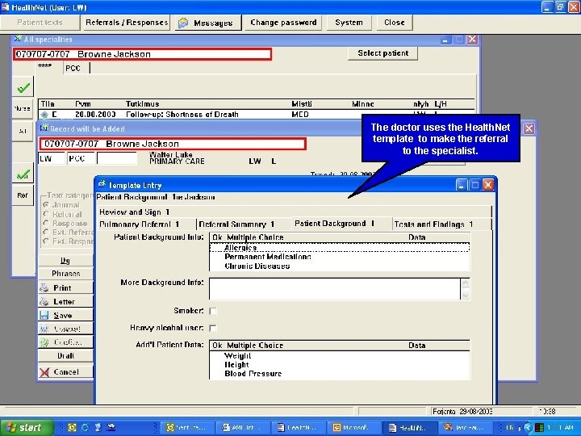
Task: Click the Print button with printer icon
Action: pos(65,287)
